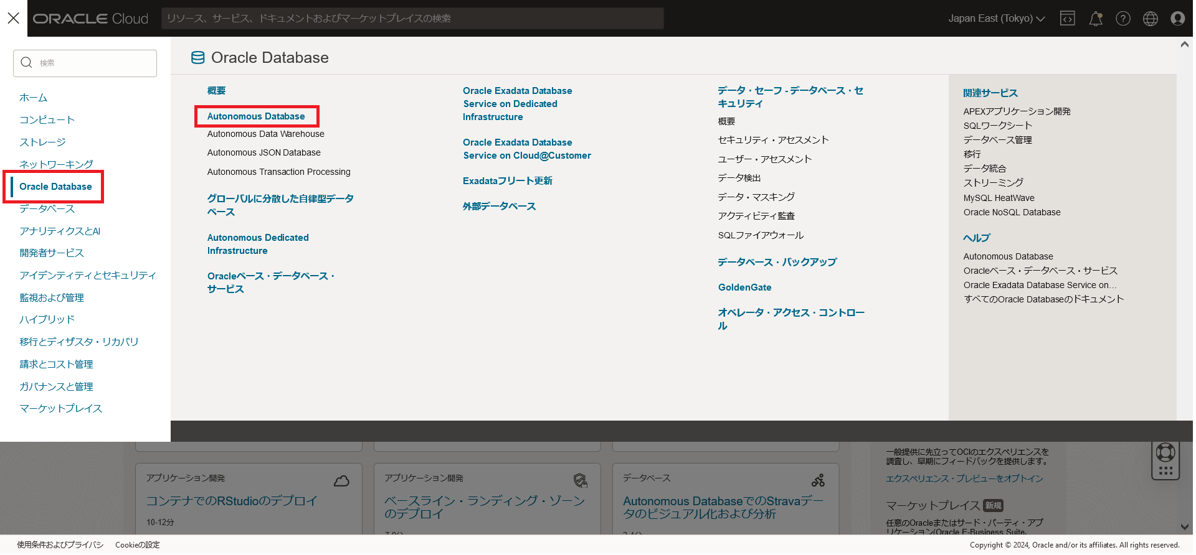Open Autonomous Data Warehouse
Viewport: 1196px width, 555px height.
266,134
